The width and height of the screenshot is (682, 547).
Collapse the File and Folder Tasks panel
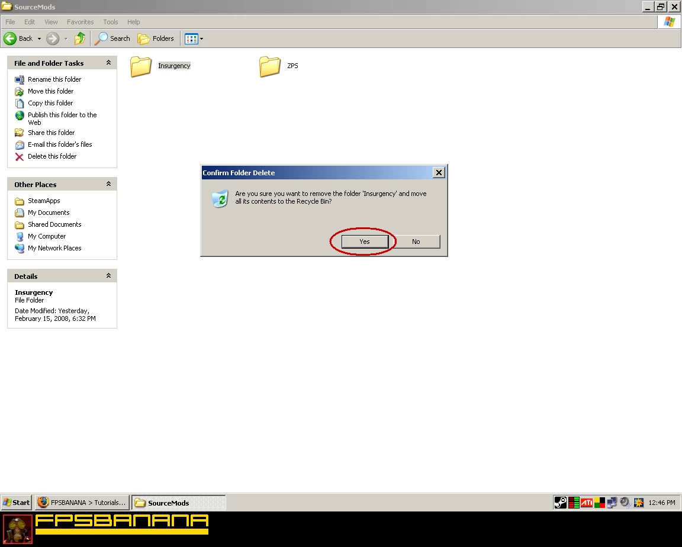coord(108,63)
